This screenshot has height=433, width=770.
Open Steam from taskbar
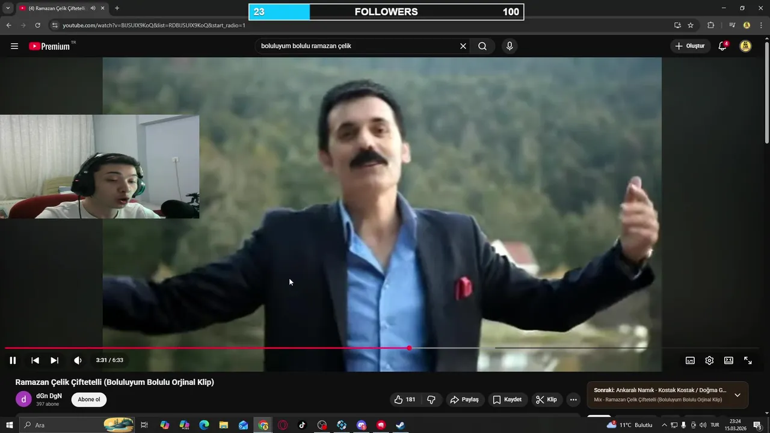coord(399,425)
